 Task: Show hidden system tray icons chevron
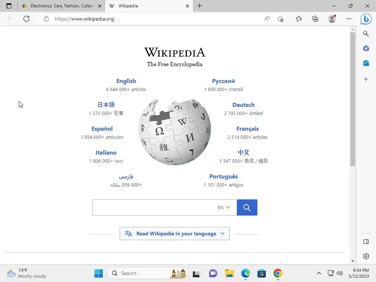(319, 273)
